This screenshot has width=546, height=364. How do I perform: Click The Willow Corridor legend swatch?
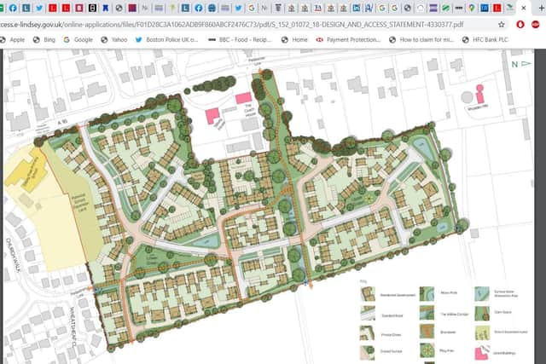(427, 313)
